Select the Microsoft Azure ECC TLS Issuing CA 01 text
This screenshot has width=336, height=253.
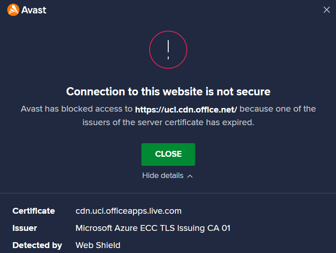[153, 228]
